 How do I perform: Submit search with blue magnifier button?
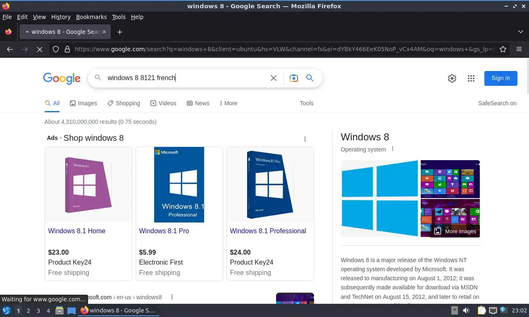[x=310, y=78]
